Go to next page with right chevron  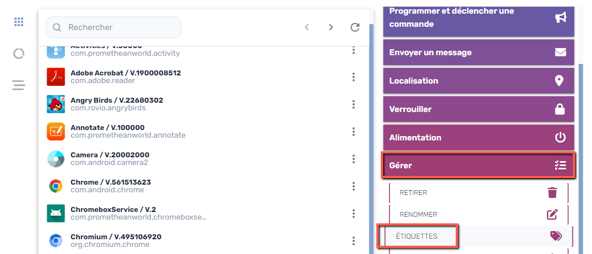pos(330,27)
